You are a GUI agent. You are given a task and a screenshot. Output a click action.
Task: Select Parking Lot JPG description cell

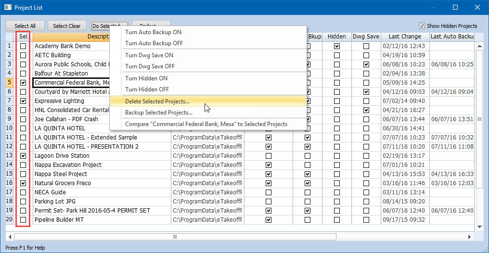[102, 201]
